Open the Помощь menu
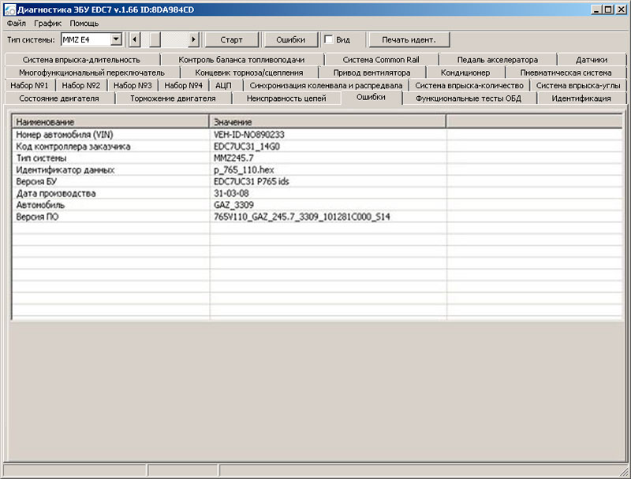 (84, 23)
